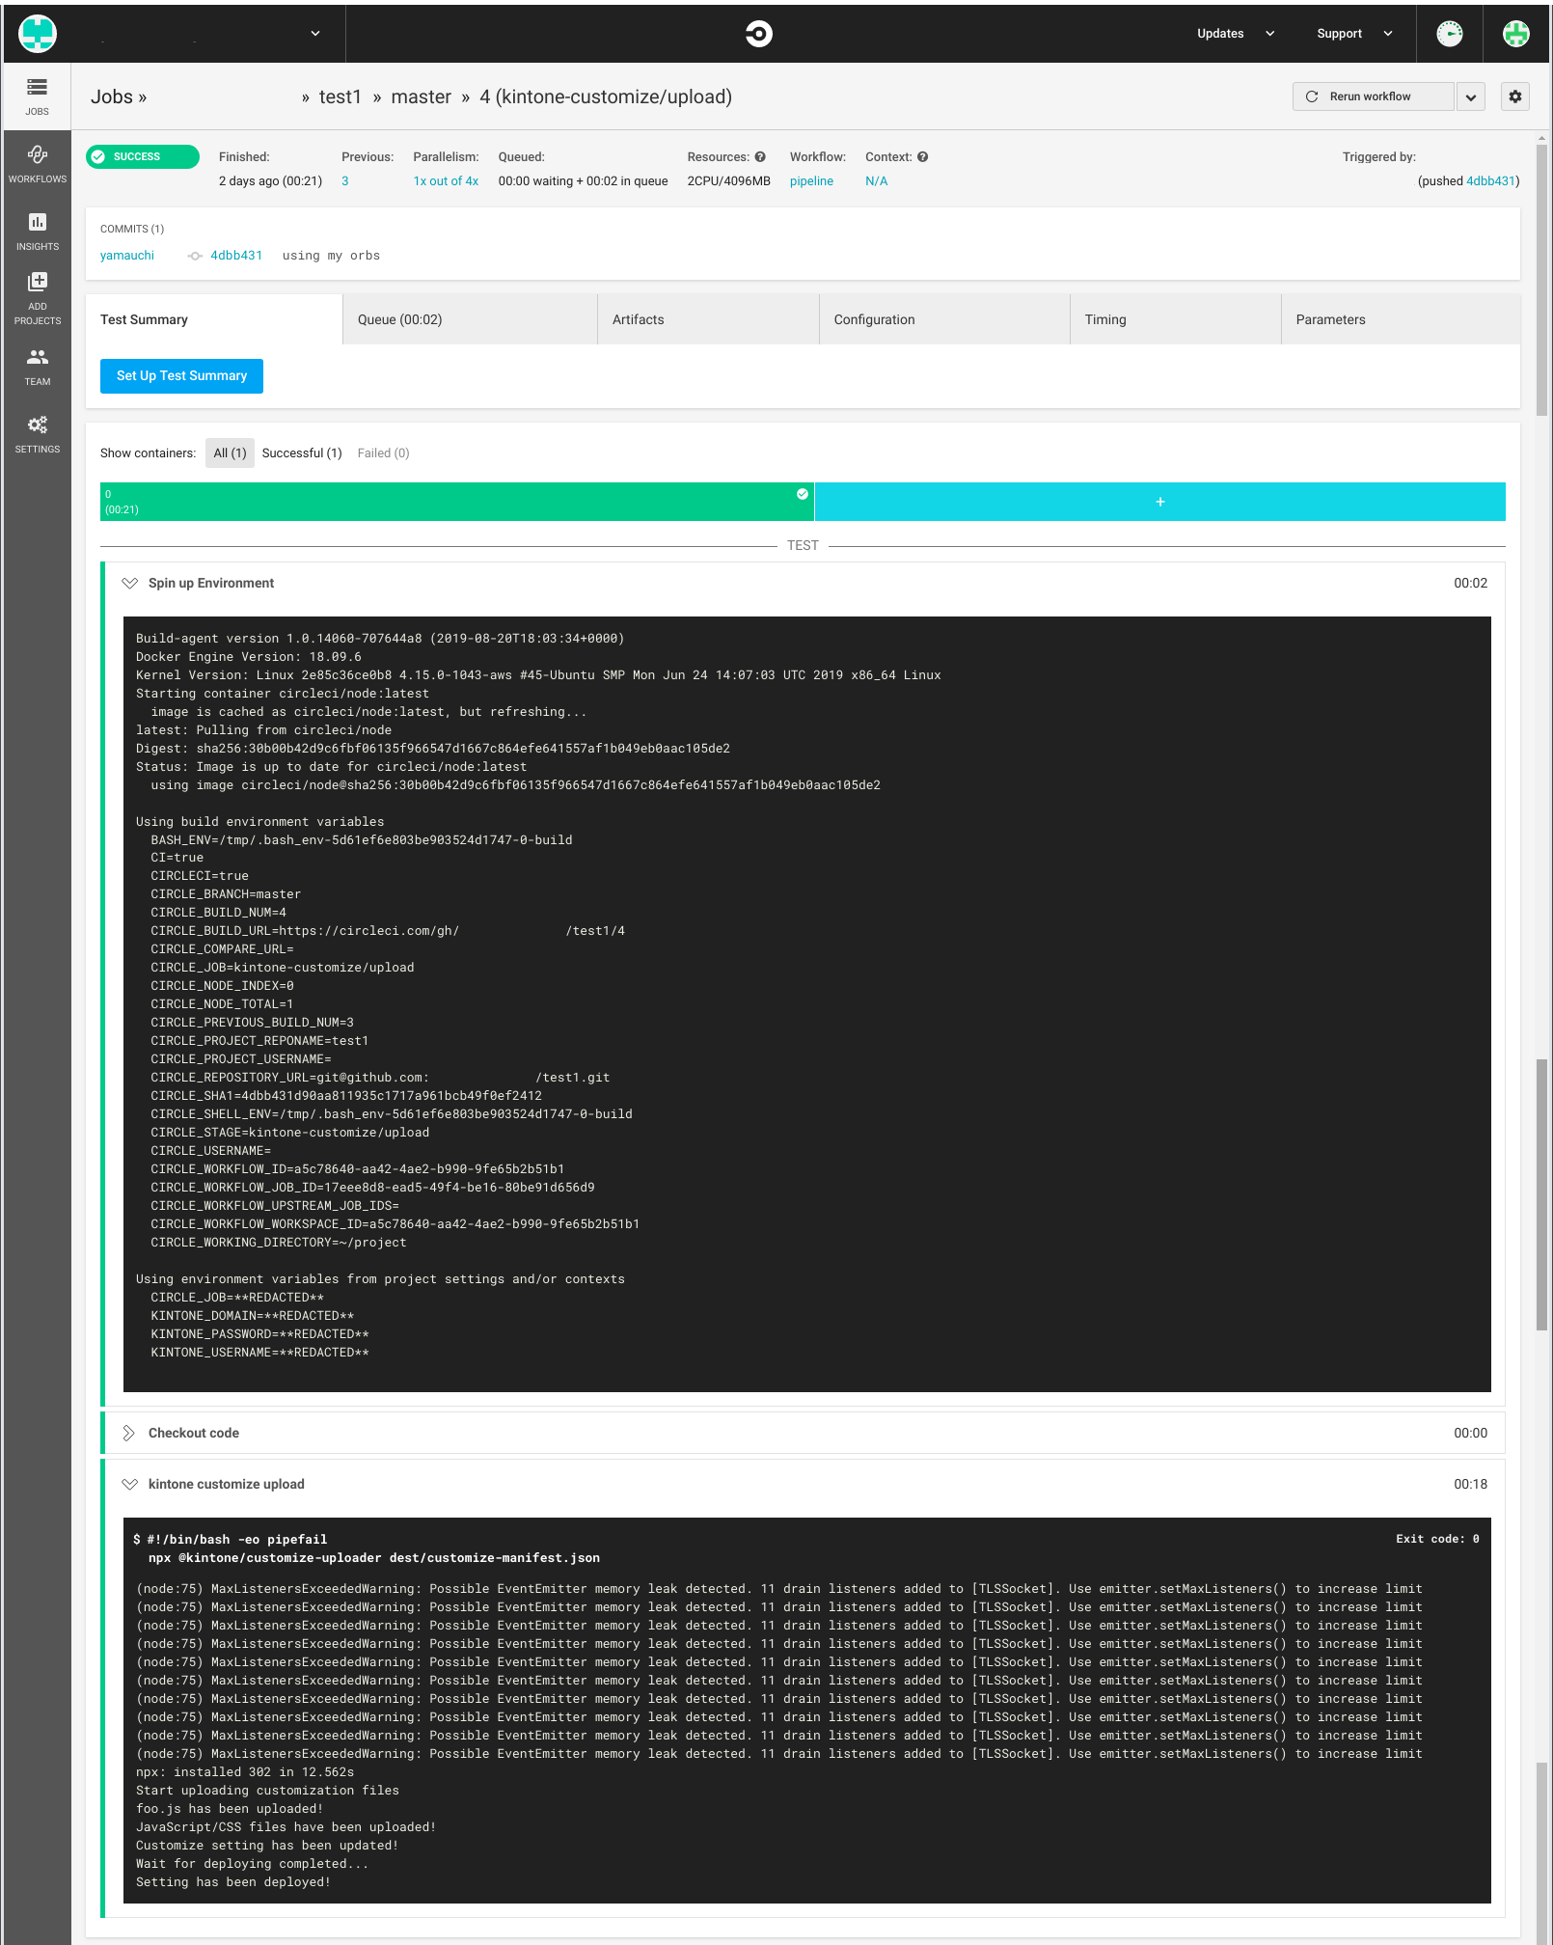
Task: Open commit 4dbb431 in Commits section
Action: coord(236,256)
